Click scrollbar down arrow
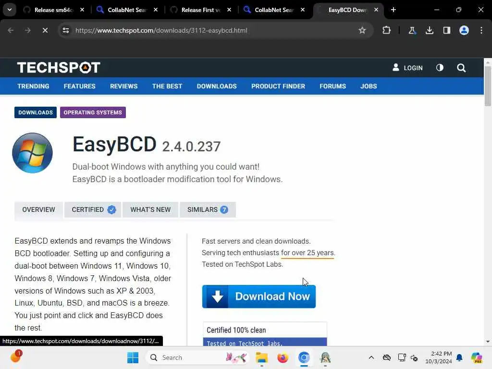Viewport: 492px width, 369px height. (x=488, y=342)
